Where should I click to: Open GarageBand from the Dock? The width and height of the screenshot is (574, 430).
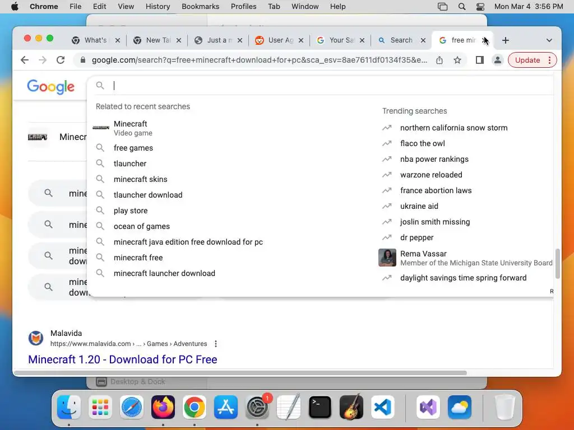click(351, 407)
